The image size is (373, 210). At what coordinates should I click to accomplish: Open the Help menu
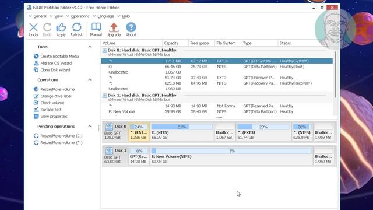click(126, 16)
